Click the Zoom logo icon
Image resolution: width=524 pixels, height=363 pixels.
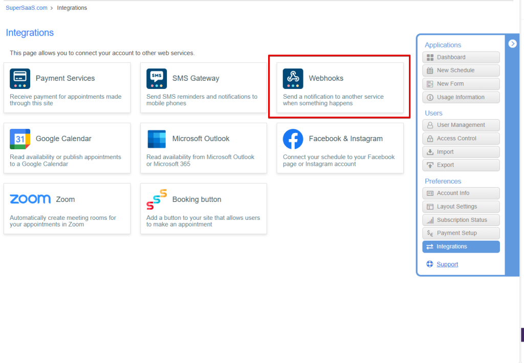pos(30,199)
